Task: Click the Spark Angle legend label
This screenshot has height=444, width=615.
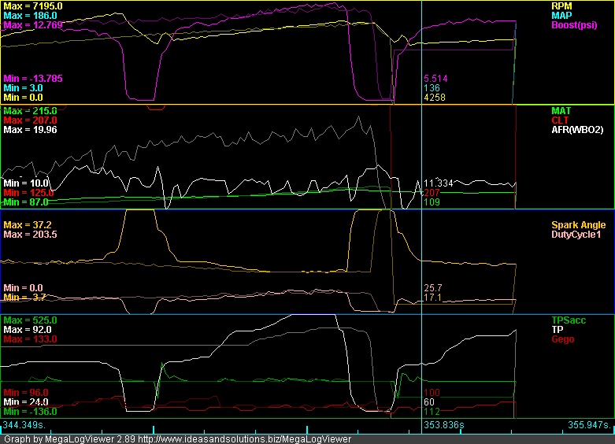Action: coord(579,225)
